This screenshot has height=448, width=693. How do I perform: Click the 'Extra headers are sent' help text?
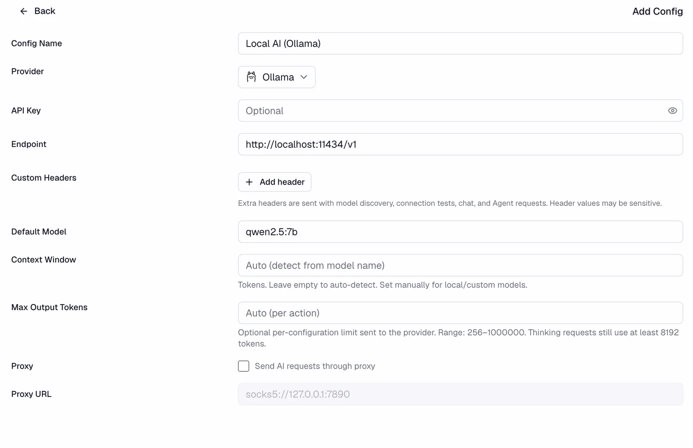click(450, 203)
